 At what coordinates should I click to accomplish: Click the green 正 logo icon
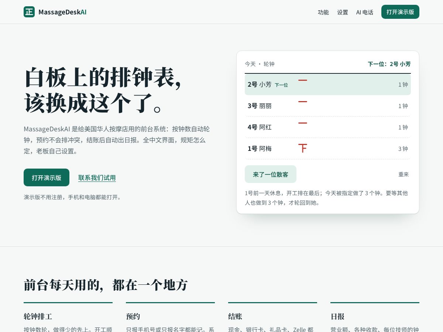(x=29, y=12)
